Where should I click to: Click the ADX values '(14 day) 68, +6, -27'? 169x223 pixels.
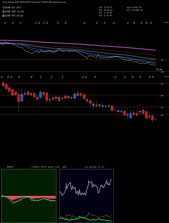coord(94,167)
